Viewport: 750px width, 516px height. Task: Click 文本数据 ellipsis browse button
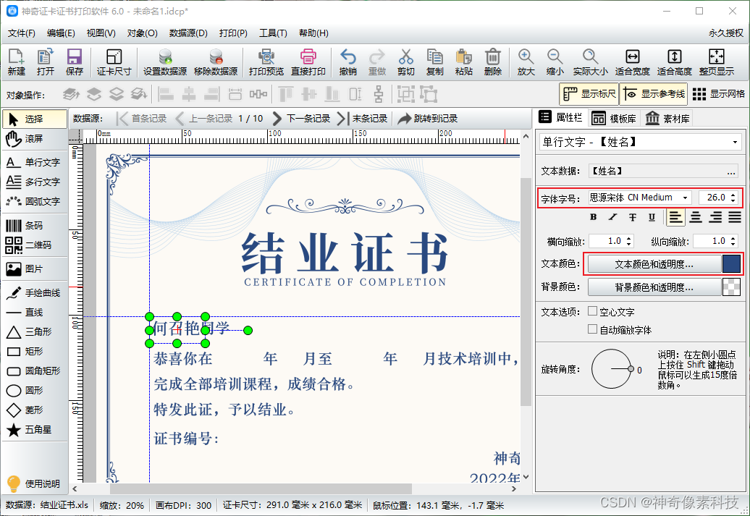731,172
